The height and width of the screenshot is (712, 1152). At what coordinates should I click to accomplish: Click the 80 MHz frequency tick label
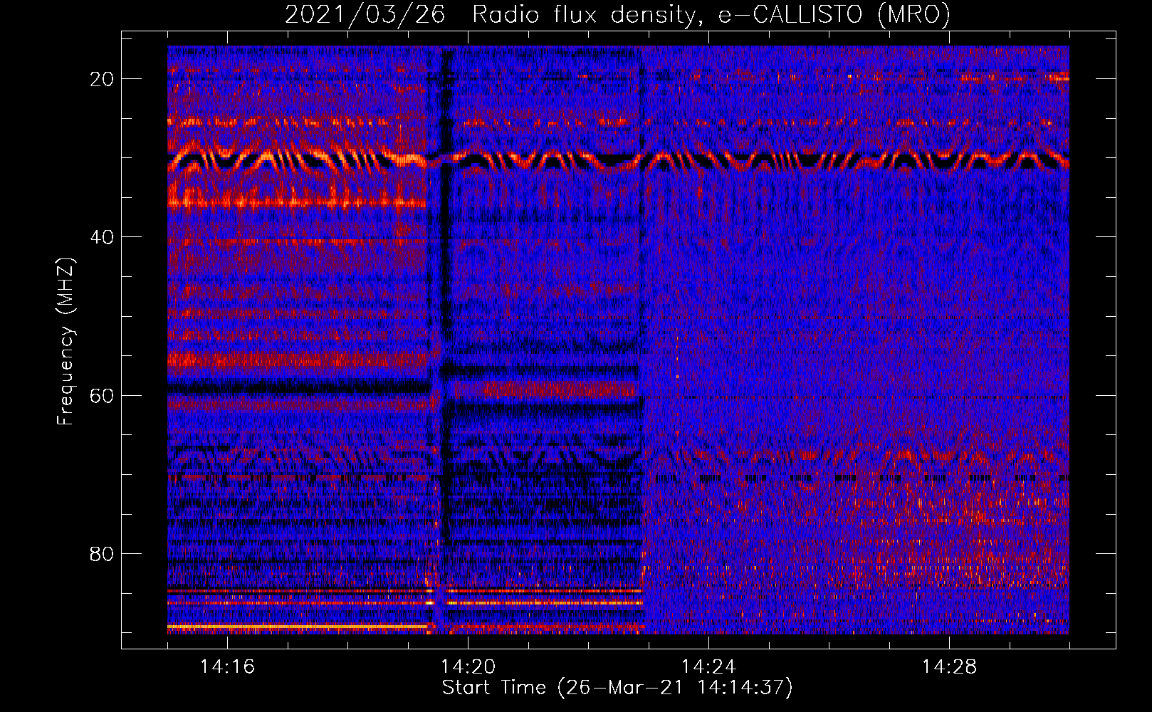[102, 553]
